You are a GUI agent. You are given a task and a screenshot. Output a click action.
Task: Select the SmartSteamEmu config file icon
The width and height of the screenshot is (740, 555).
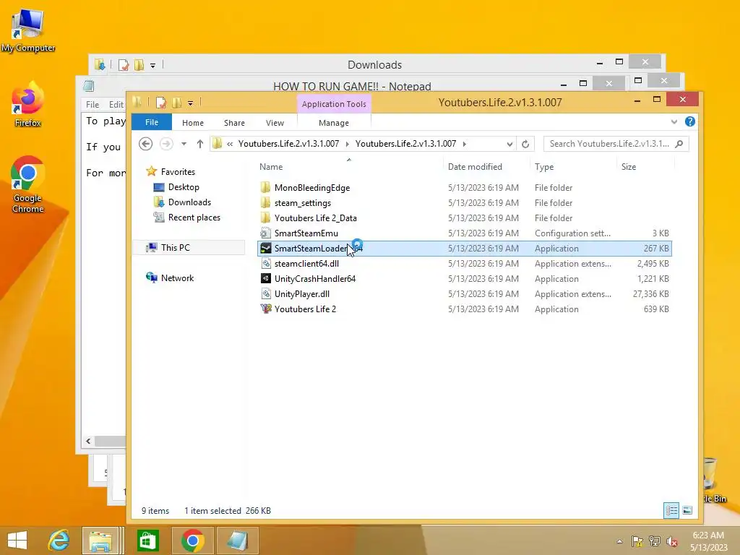[266, 233]
